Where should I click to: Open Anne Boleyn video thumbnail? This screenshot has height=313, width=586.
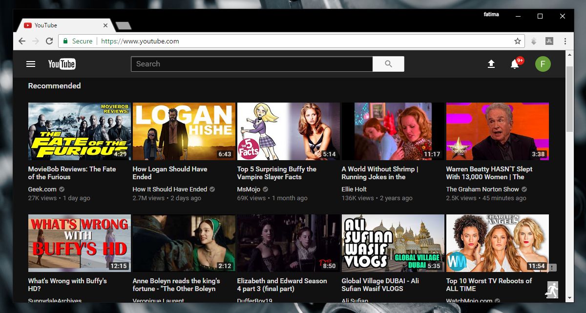pos(184,243)
